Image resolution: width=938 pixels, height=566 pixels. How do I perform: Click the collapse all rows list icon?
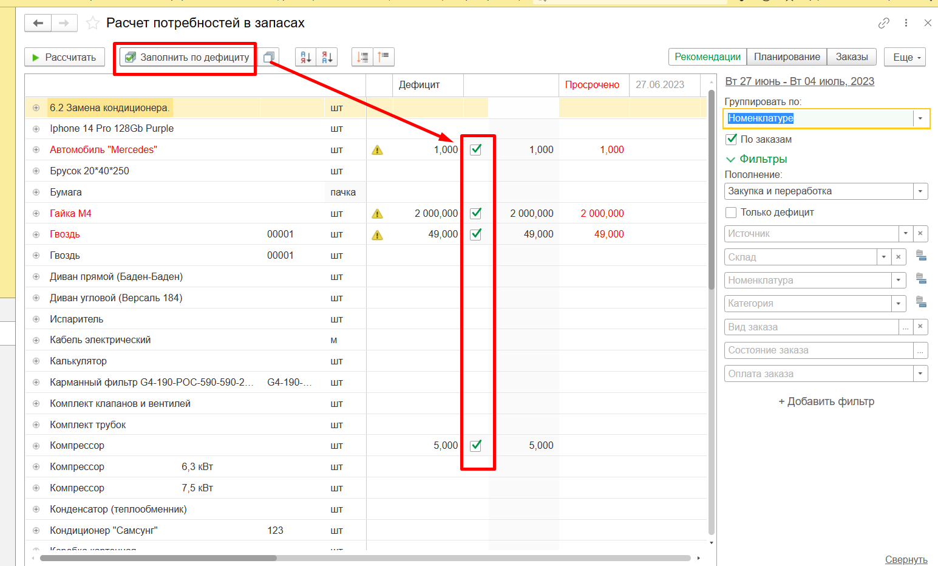[x=384, y=57]
